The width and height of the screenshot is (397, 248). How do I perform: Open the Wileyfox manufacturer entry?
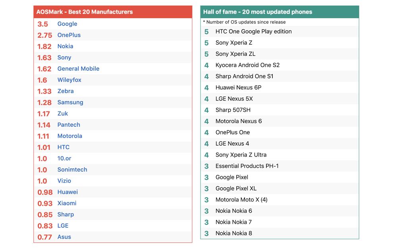(69, 80)
